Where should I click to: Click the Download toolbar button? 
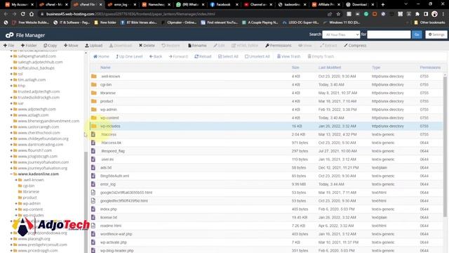[121, 45]
